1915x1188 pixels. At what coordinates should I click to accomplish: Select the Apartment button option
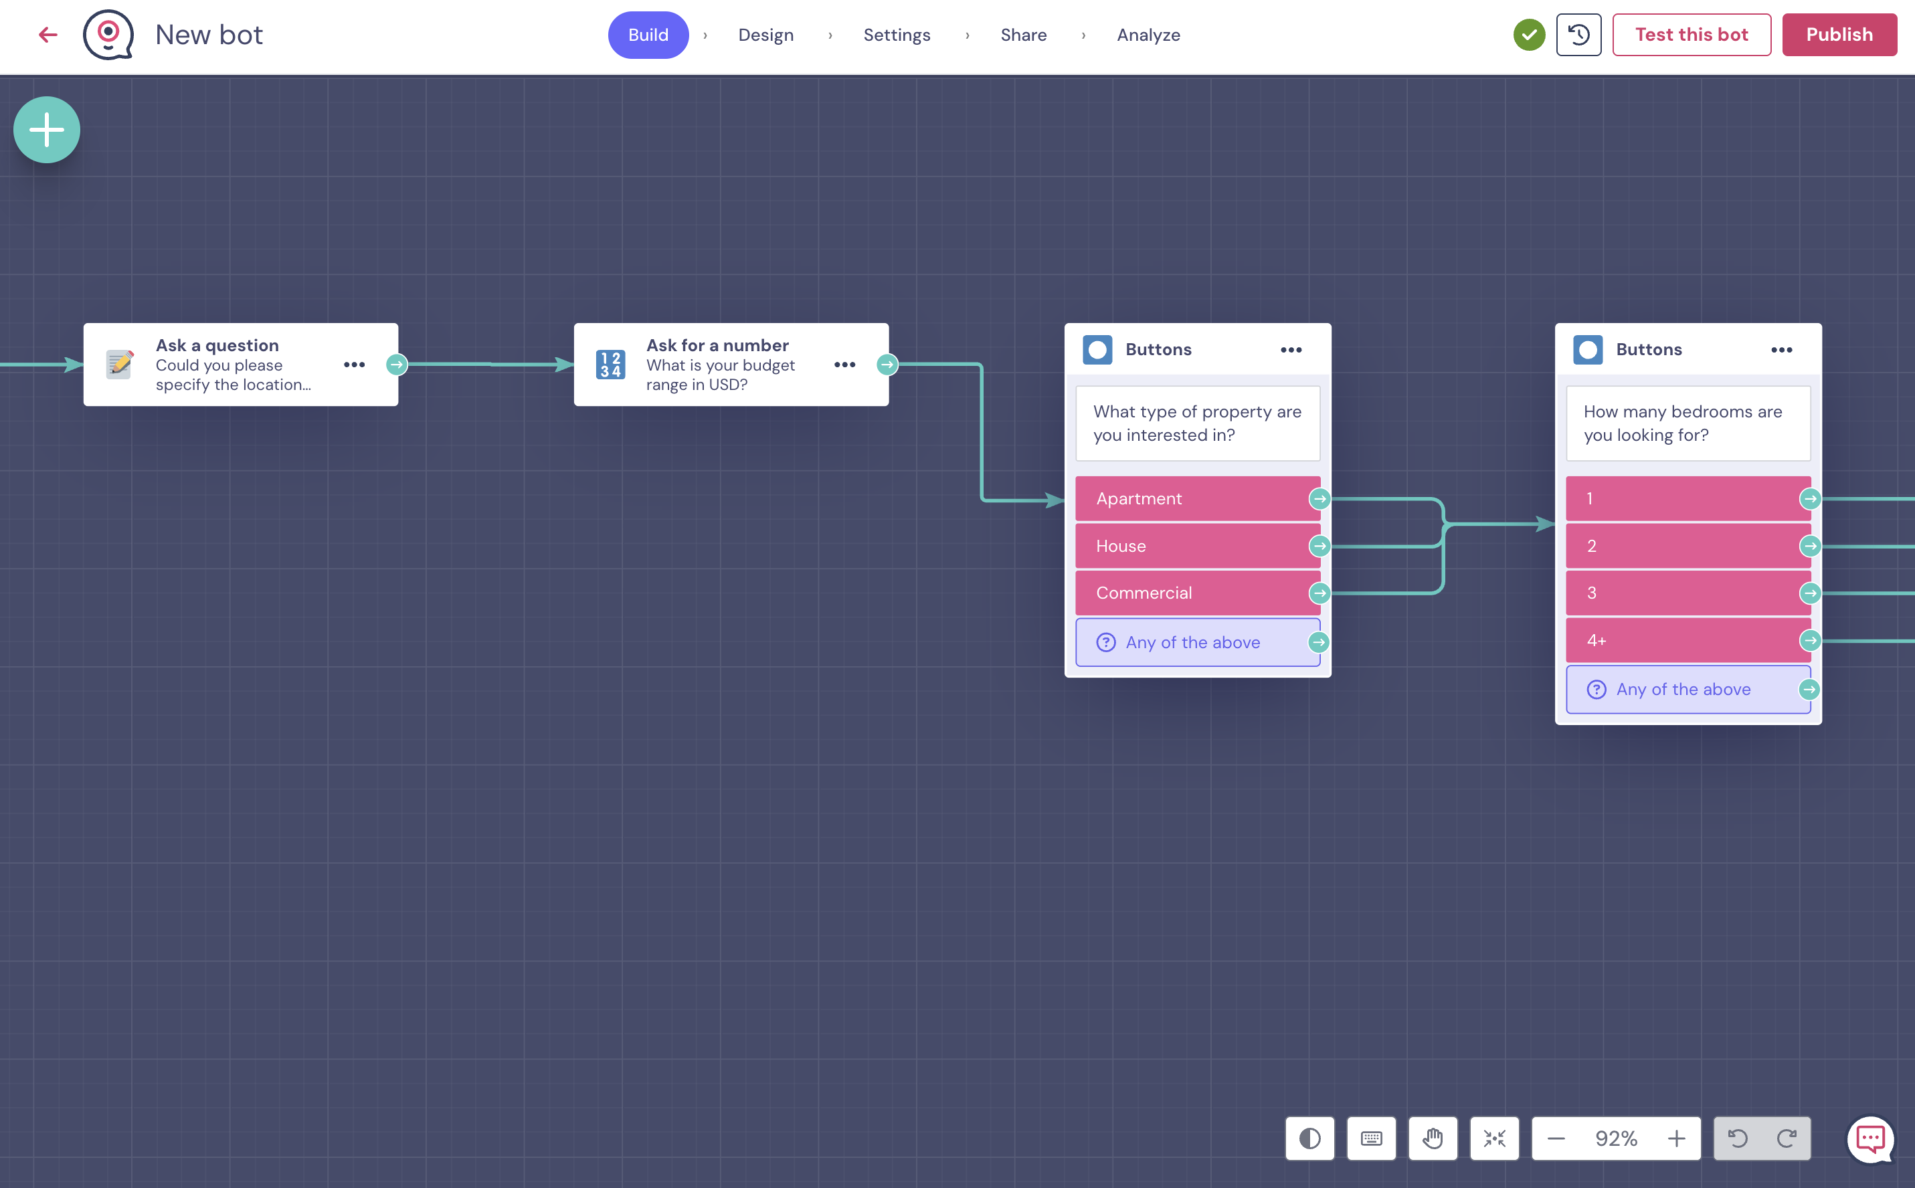coord(1197,499)
